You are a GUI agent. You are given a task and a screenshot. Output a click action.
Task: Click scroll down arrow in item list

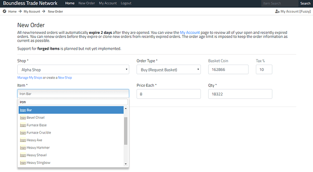[126, 164]
